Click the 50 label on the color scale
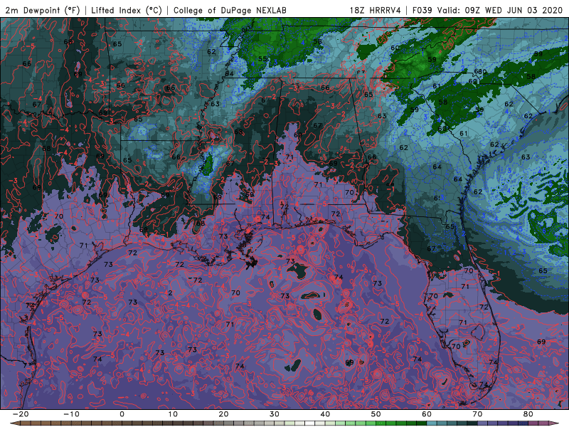This screenshot has height=427, width=569. (376, 414)
